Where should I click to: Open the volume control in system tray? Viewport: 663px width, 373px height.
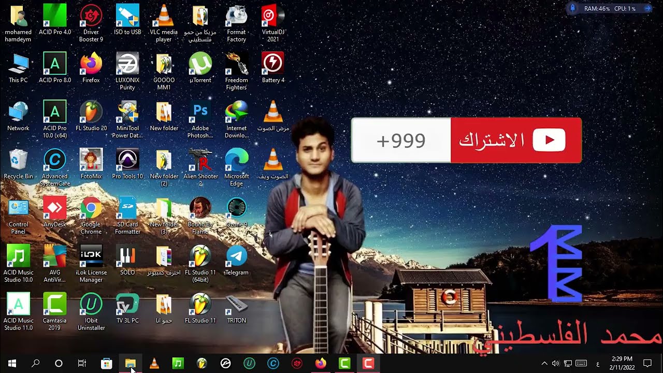(x=556, y=364)
